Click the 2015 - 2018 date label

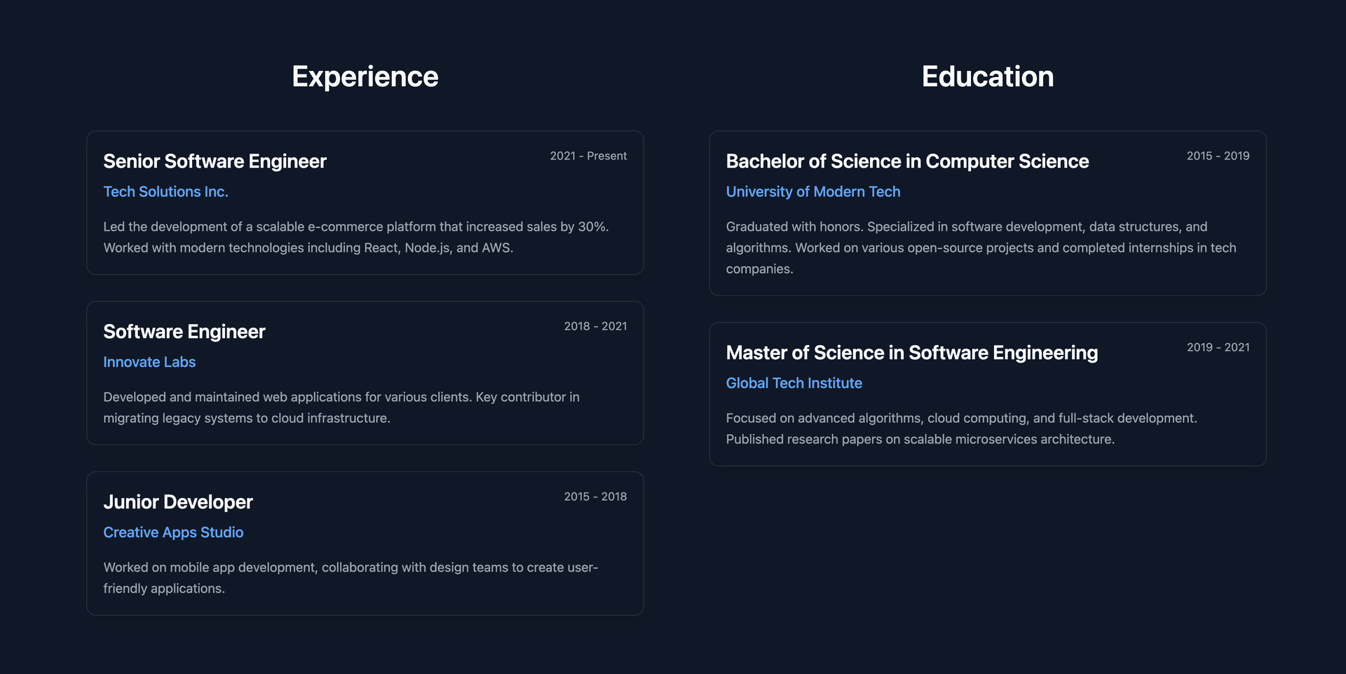pyautogui.click(x=595, y=497)
